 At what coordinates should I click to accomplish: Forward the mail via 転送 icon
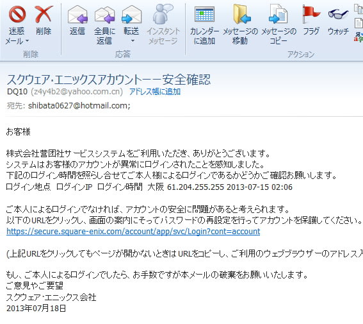(x=131, y=14)
